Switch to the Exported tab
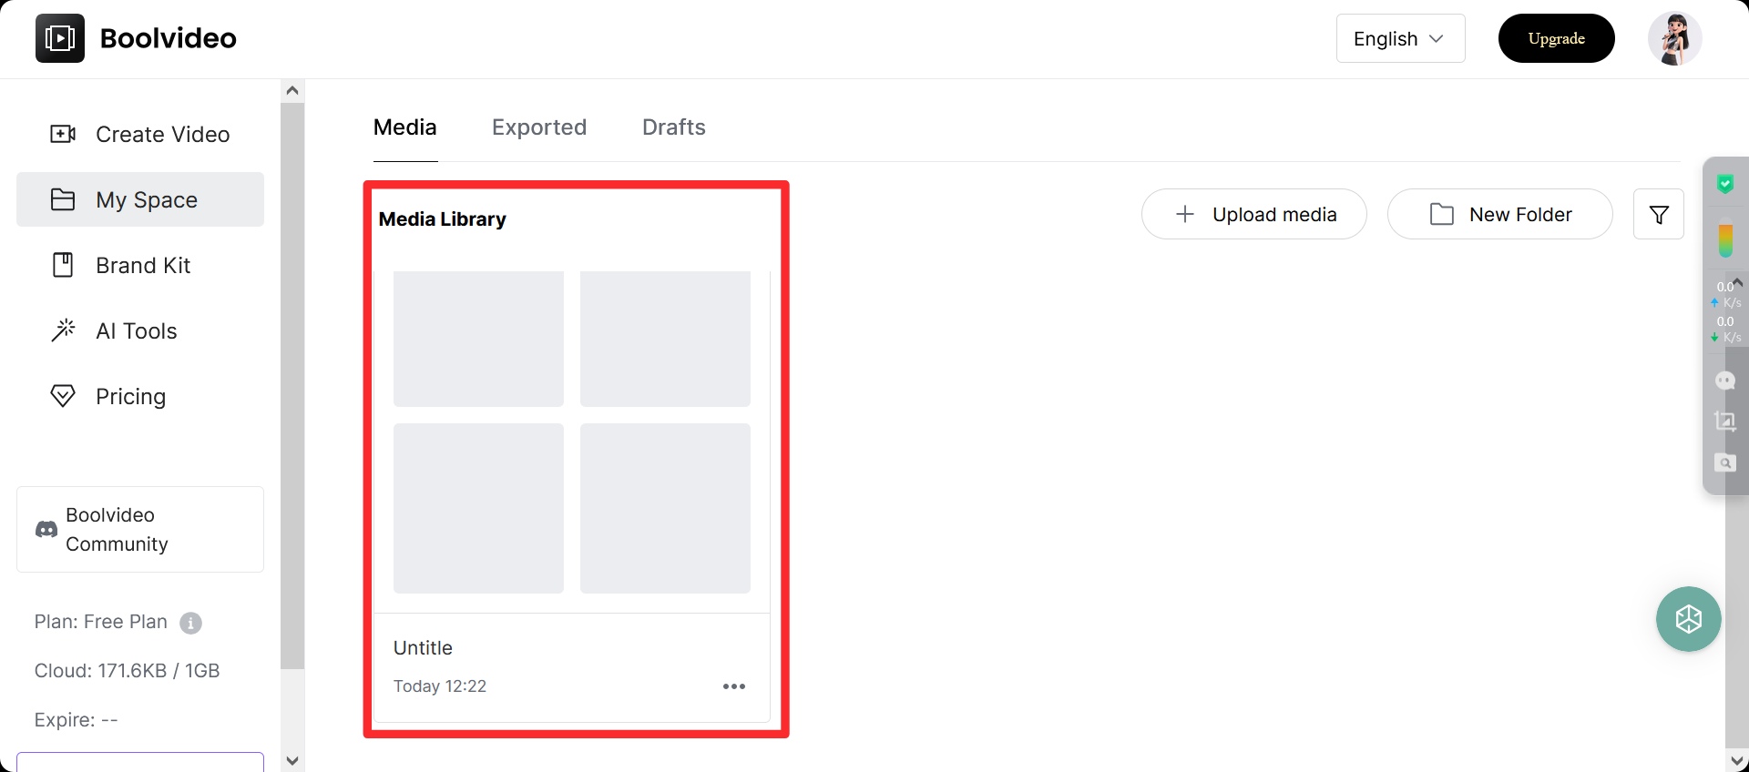The image size is (1749, 772). click(539, 127)
